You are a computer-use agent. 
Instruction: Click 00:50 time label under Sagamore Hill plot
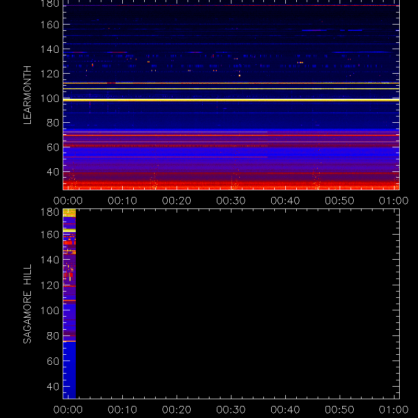(340, 410)
